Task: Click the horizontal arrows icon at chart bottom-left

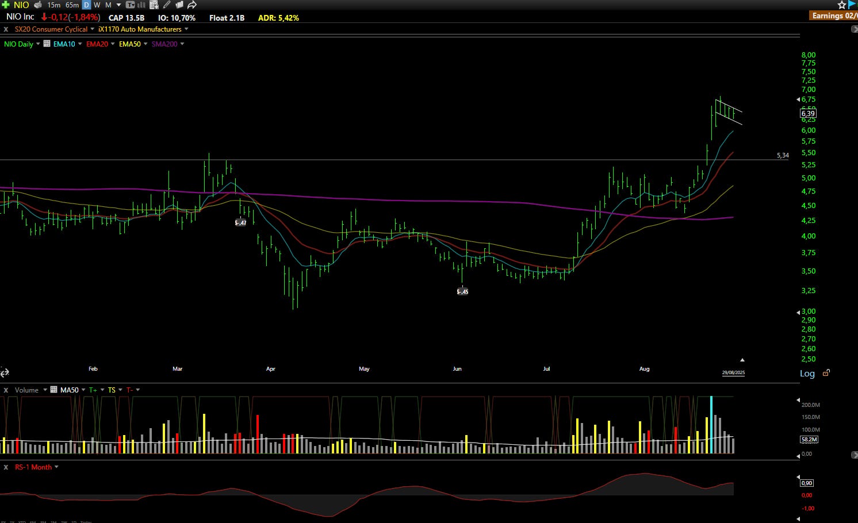Action: point(5,373)
